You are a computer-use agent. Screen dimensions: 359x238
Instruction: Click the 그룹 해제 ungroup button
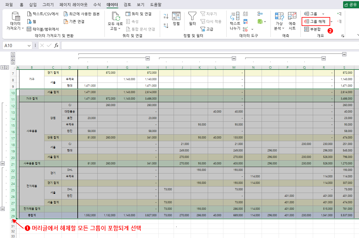pyautogui.click(x=315, y=22)
